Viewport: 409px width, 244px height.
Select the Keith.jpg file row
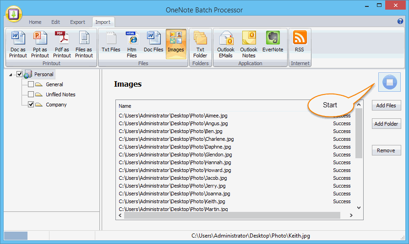coord(236,201)
